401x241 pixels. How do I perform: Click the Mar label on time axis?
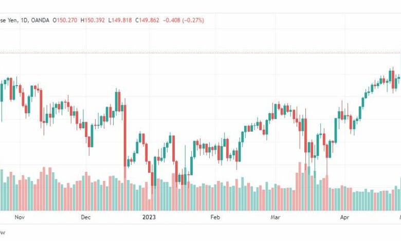point(276,217)
